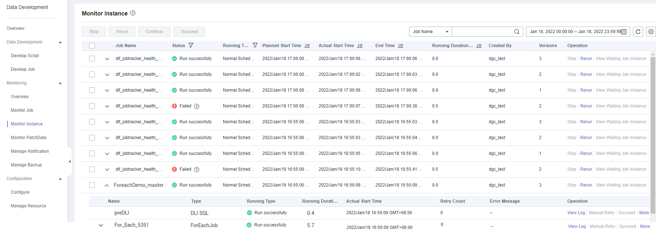Screen dimensions: 656x230
Task: Collapse the left sidebar panel
Action: click(x=70, y=162)
